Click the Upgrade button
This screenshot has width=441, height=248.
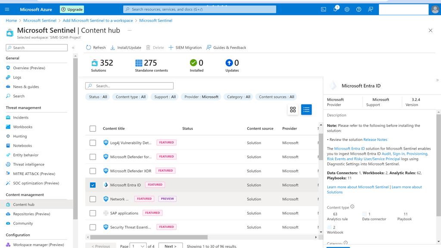(x=72, y=9)
